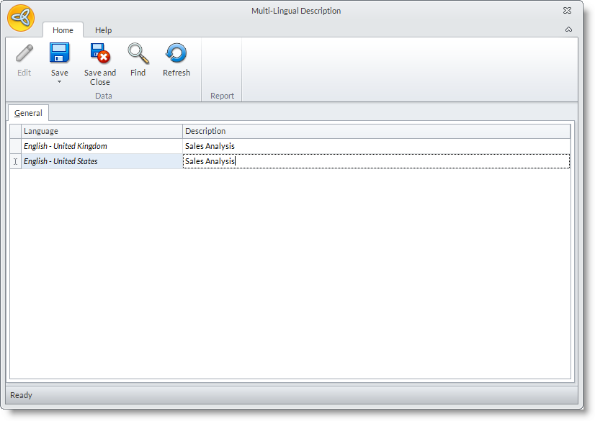Collapse the ribbon using the chevron
This screenshot has width=595, height=421.
coord(568,30)
